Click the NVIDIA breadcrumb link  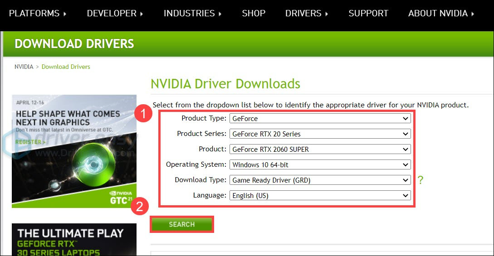click(x=24, y=67)
